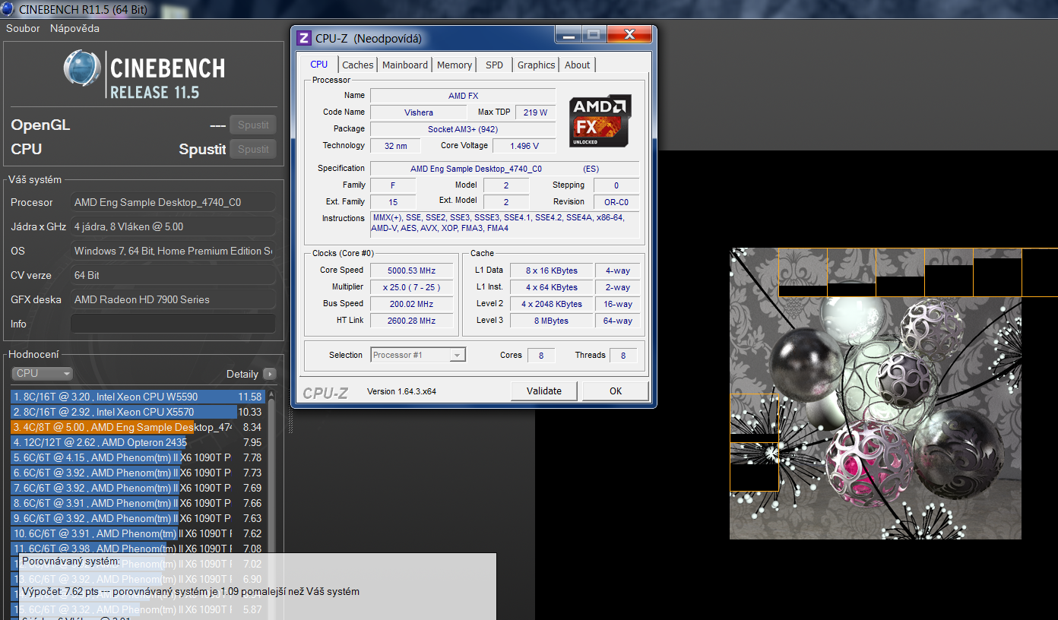Click the CV verze 64 Bit value
This screenshot has height=620, width=1058.
[173, 275]
